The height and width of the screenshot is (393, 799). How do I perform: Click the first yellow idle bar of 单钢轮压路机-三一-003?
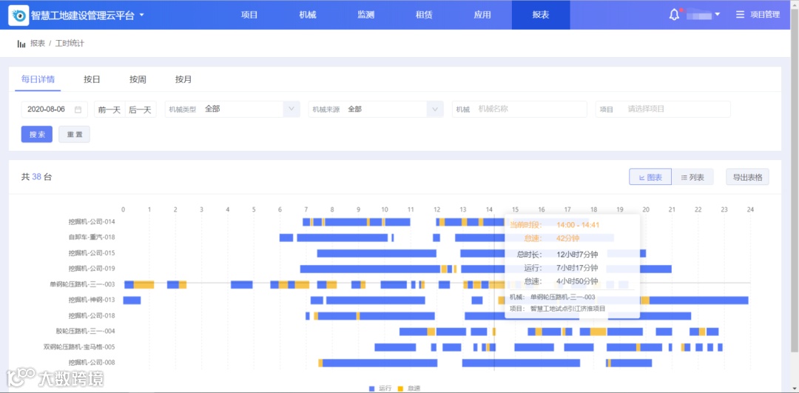[x=144, y=284]
